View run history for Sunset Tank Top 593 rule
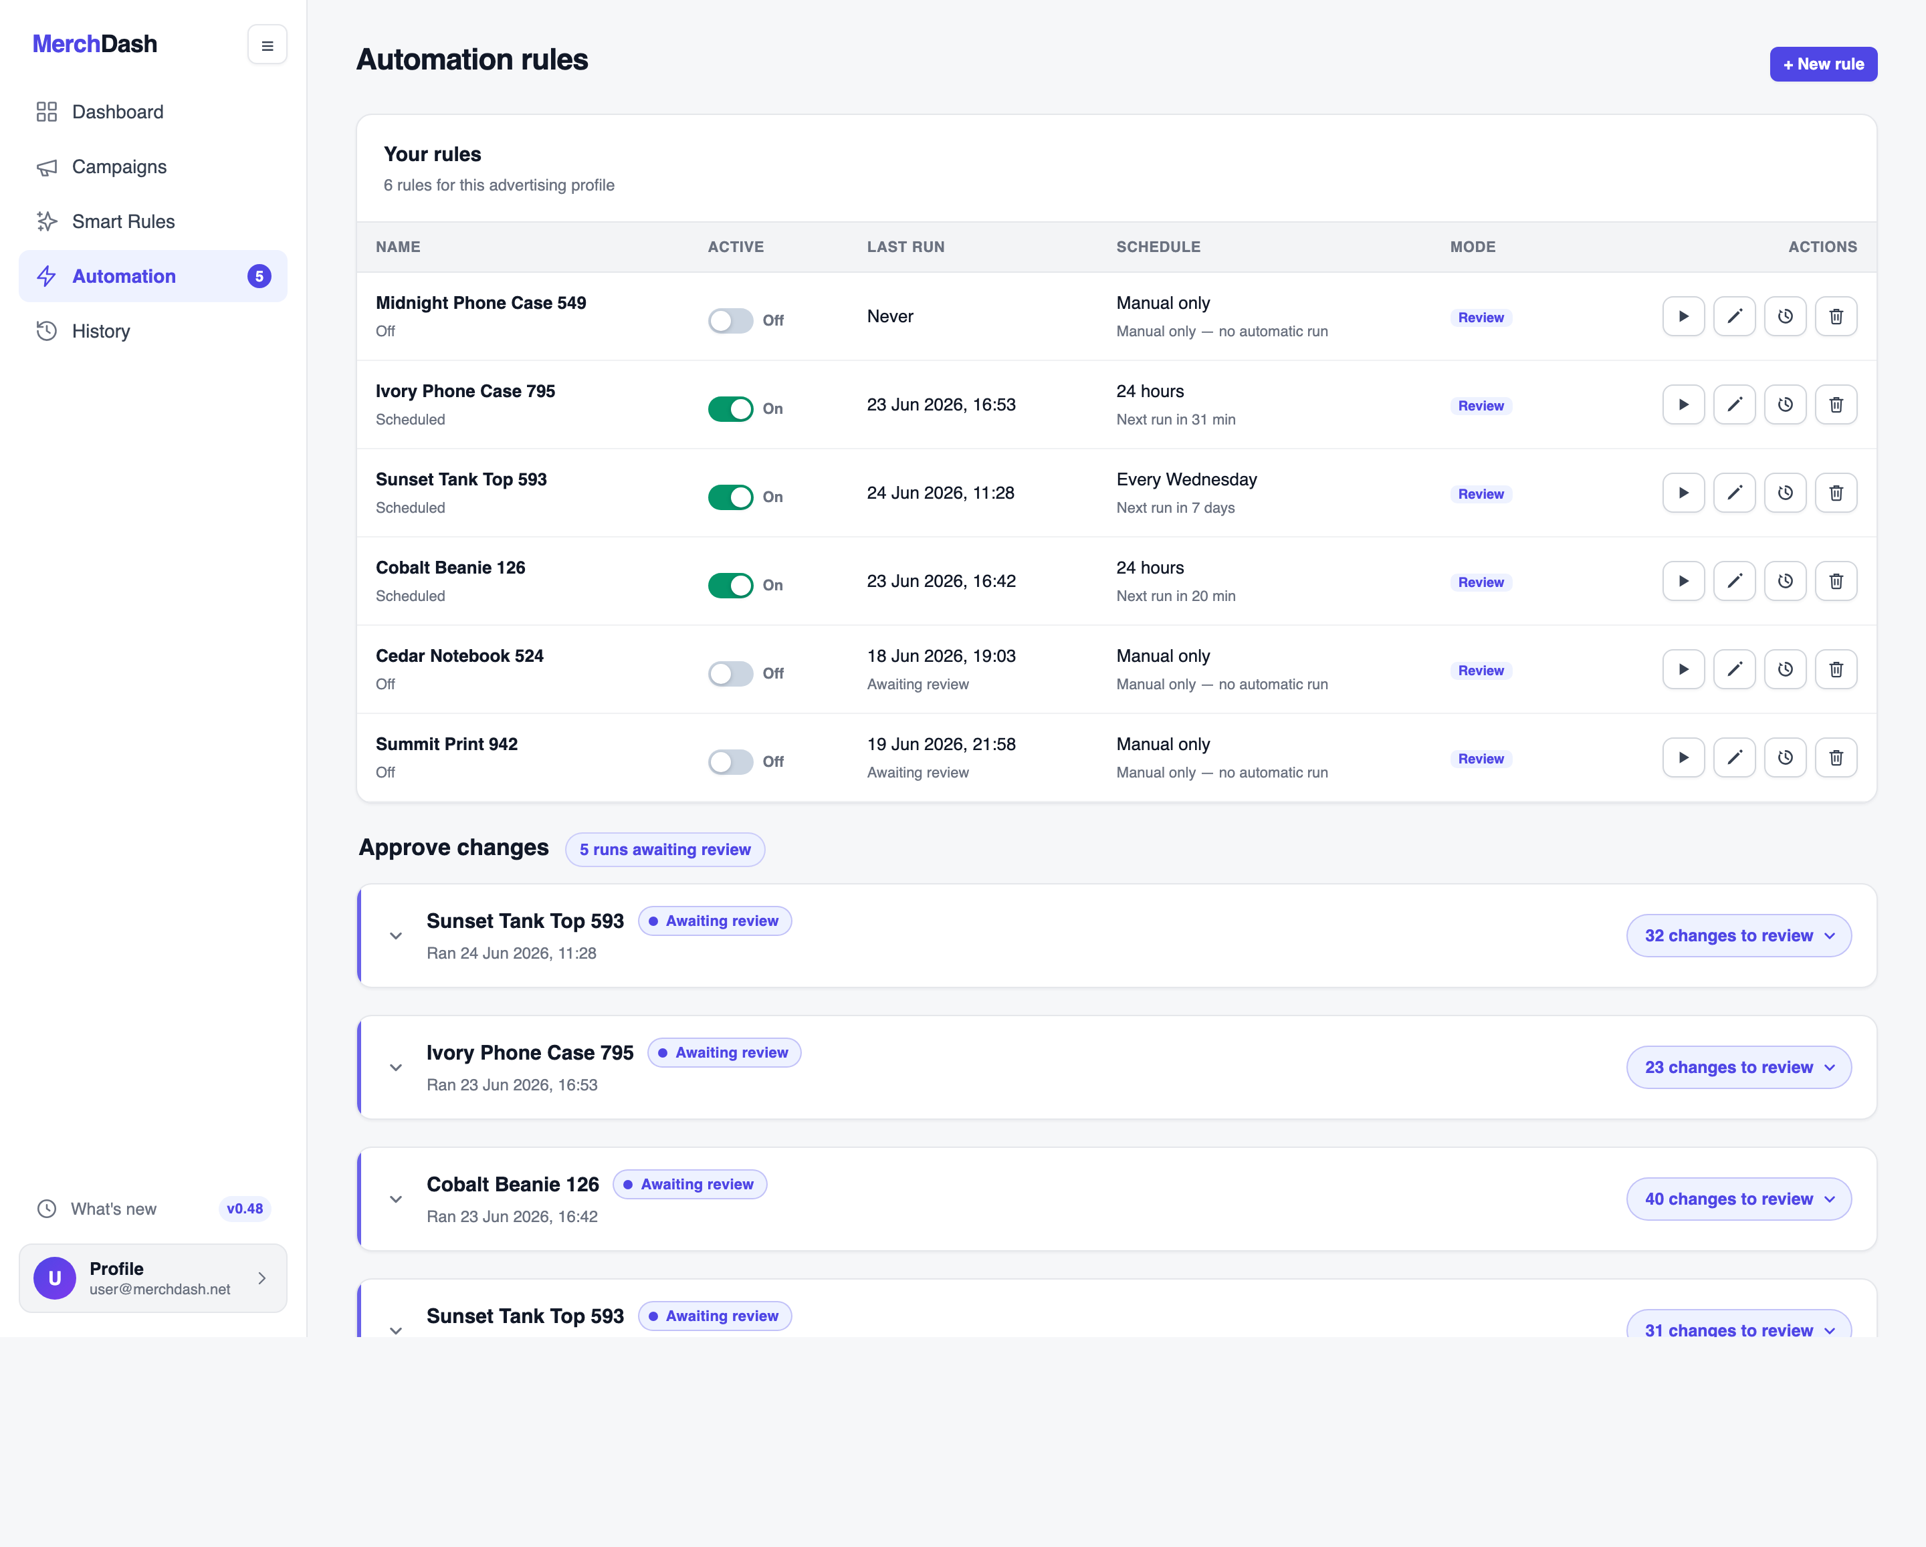 [x=1785, y=493]
